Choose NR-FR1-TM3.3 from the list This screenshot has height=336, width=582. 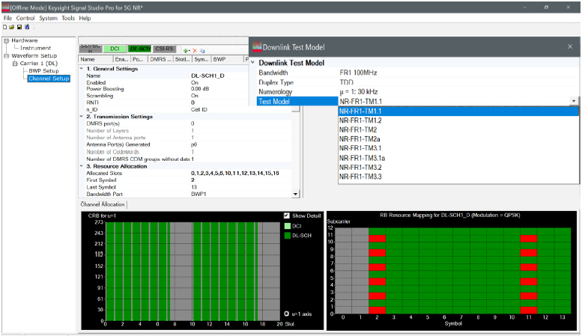pyautogui.click(x=458, y=177)
